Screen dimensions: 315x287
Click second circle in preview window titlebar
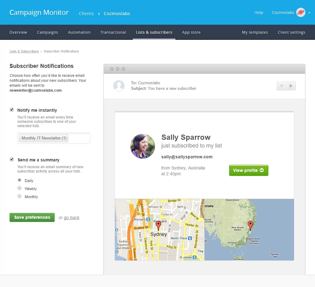click(x=118, y=69)
